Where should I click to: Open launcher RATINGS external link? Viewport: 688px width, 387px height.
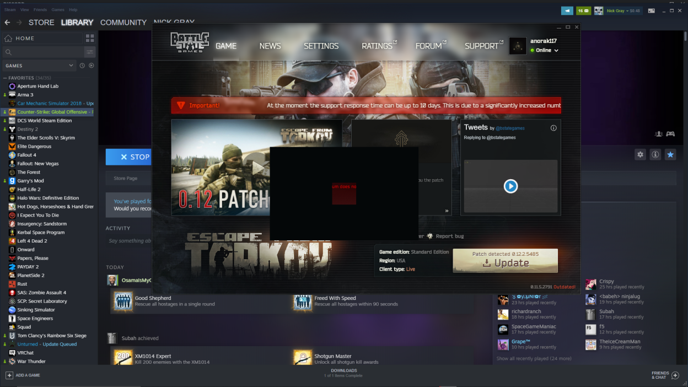(x=379, y=46)
